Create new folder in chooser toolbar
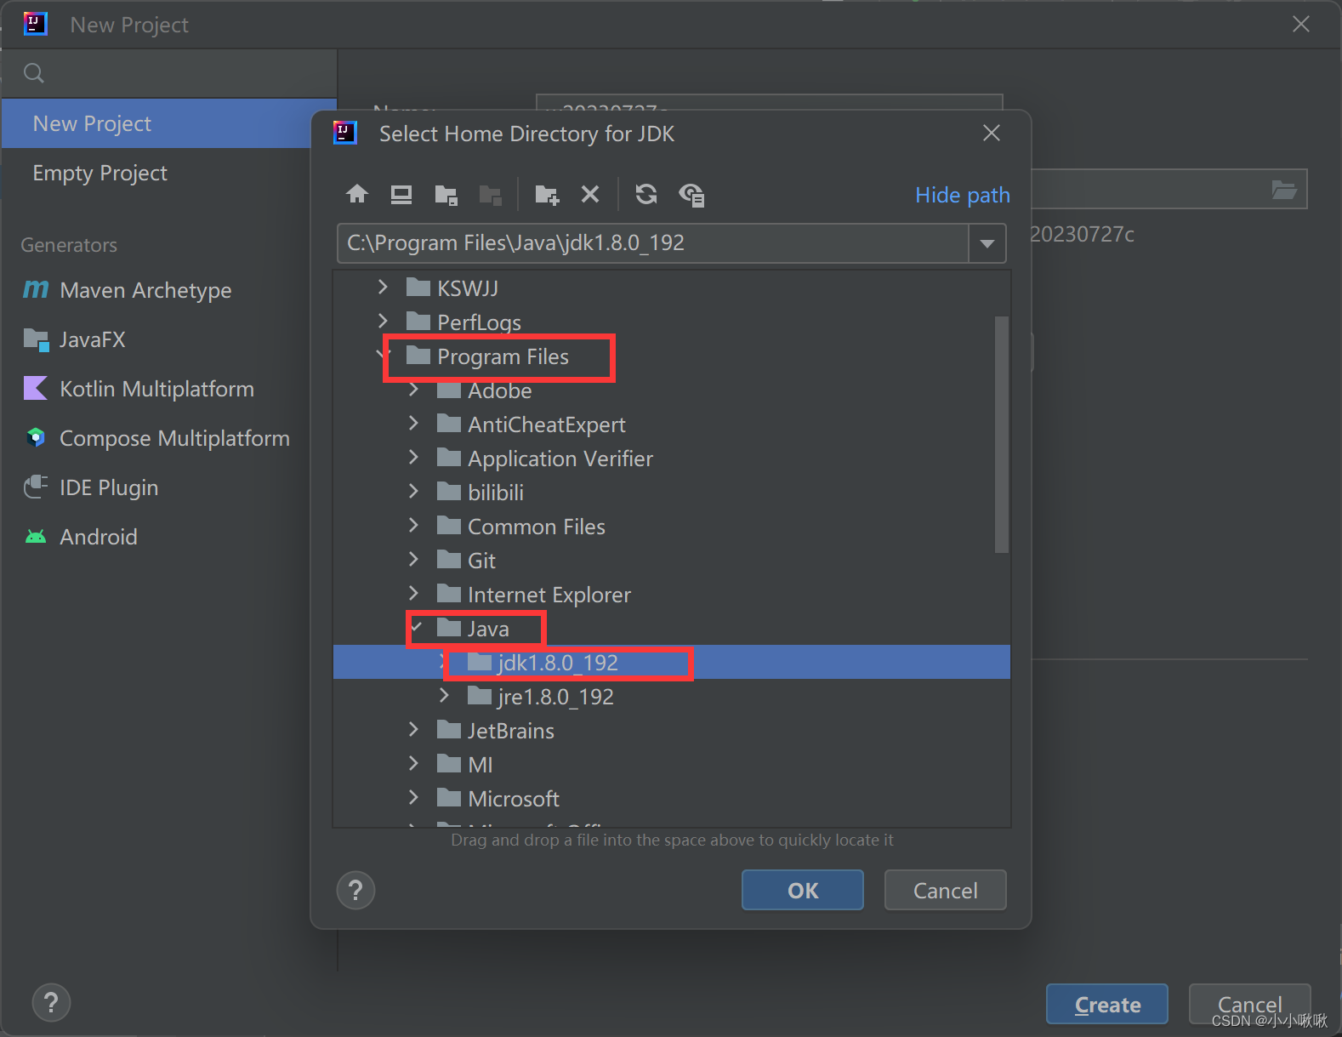Viewport: 1342px width, 1037px height. (x=547, y=195)
